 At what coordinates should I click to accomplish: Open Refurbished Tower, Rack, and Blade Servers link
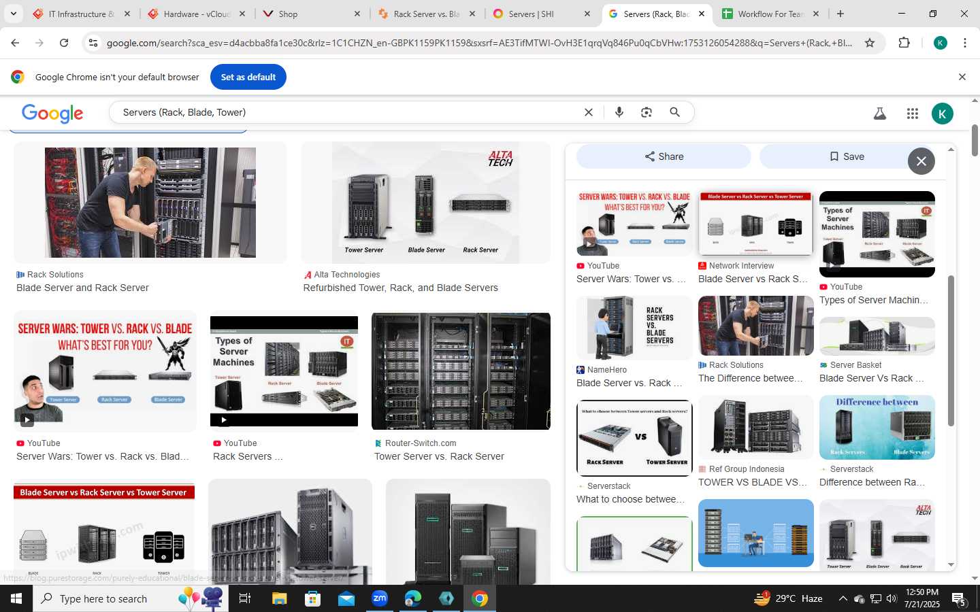click(400, 288)
